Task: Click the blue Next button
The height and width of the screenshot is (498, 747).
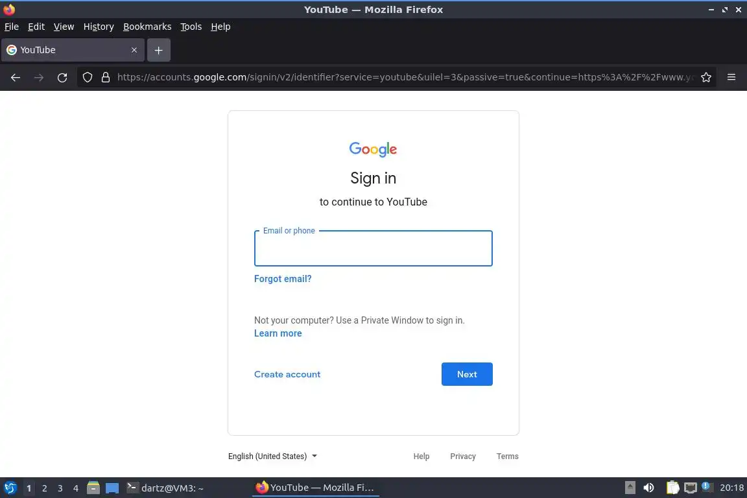Action: (x=467, y=374)
